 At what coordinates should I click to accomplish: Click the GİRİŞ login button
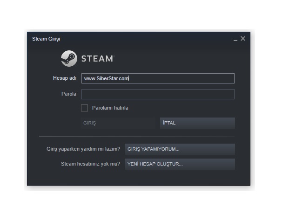118,123
